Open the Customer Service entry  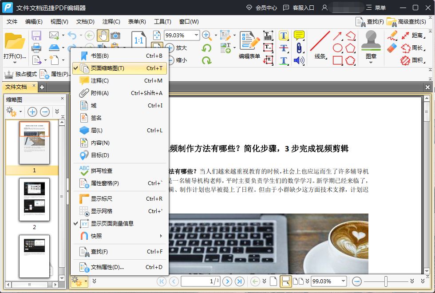(298, 8)
